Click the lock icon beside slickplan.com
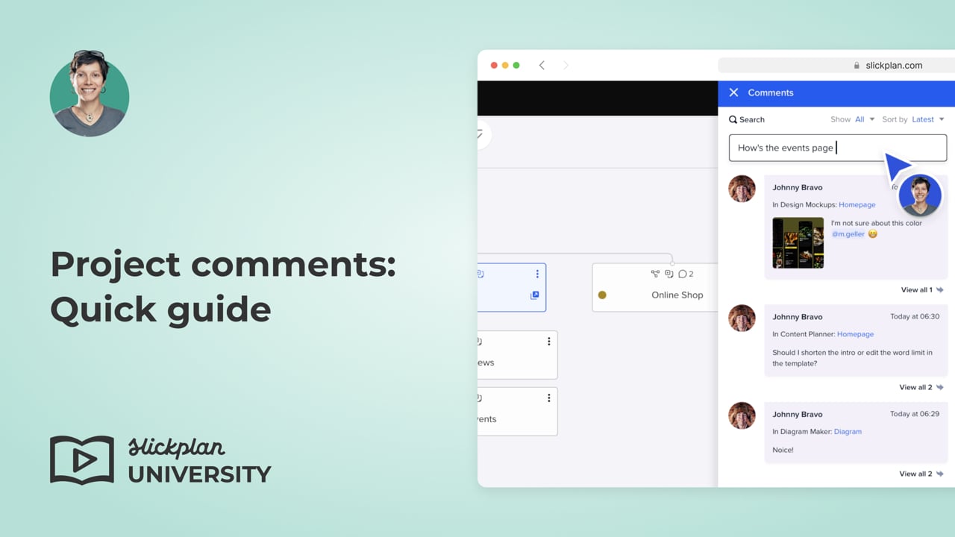The height and width of the screenshot is (537, 955). [x=857, y=66]
